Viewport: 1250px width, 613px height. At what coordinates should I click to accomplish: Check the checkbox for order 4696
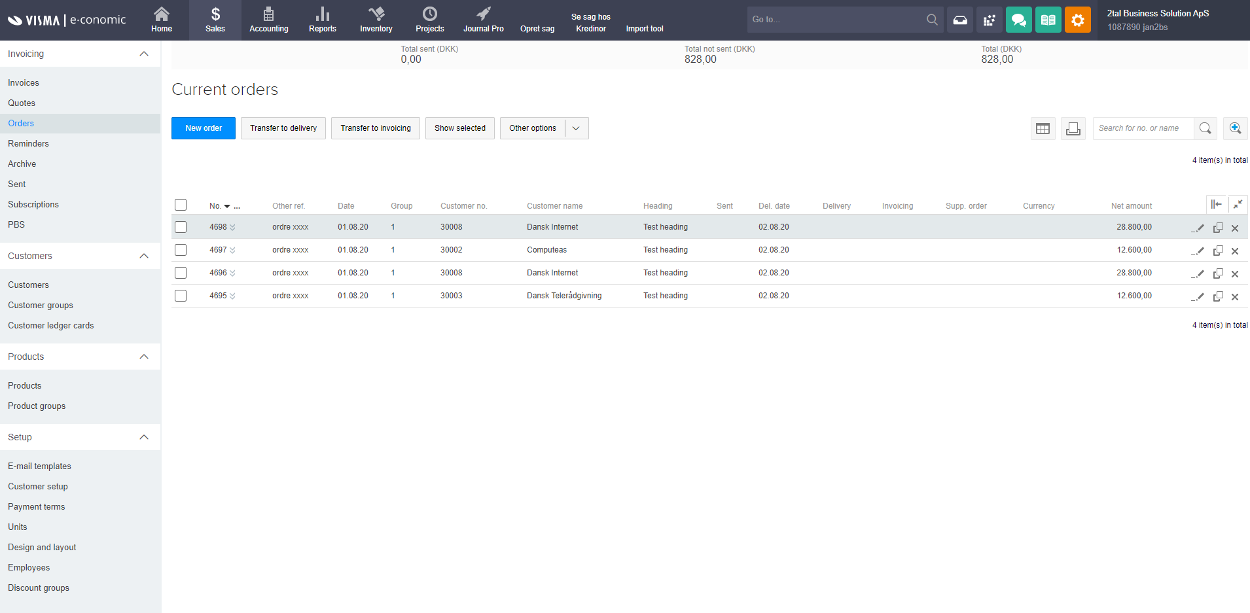(181, 273)
